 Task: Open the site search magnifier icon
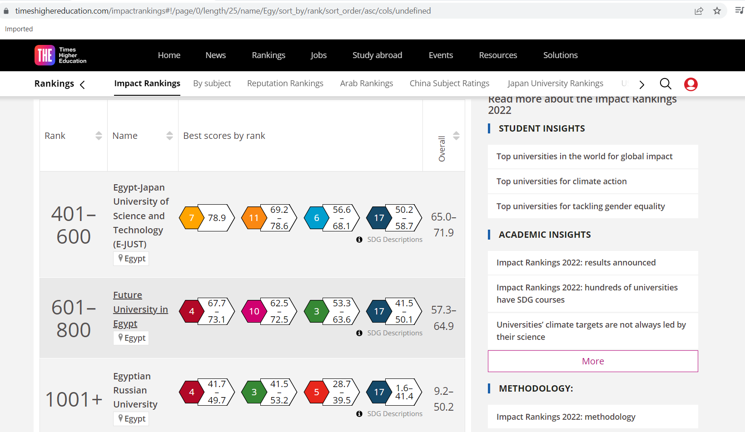pos(666,84)
